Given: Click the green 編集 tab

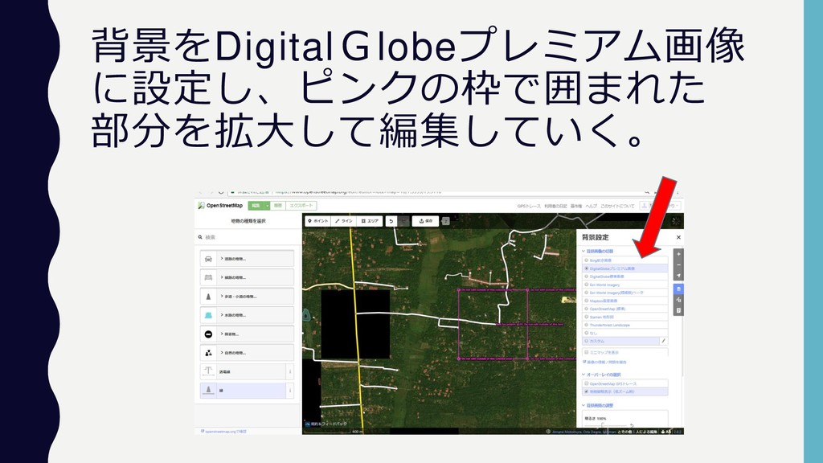Looking at the screenshot, I should (256, 206).
